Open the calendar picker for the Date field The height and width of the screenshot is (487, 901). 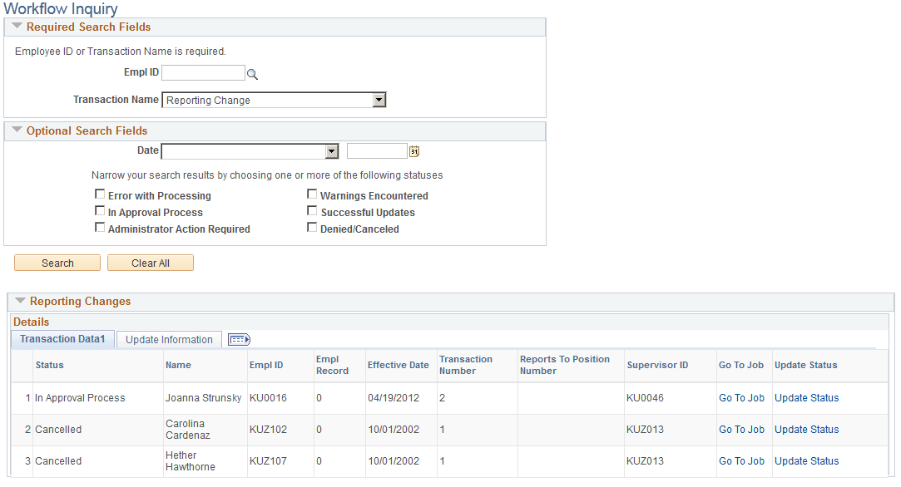[x=413, y=150]
